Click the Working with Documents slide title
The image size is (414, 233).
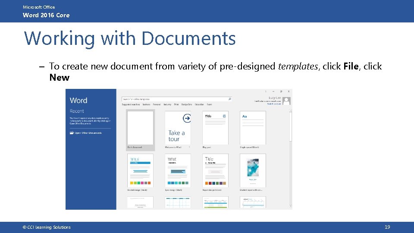point(130,39)
